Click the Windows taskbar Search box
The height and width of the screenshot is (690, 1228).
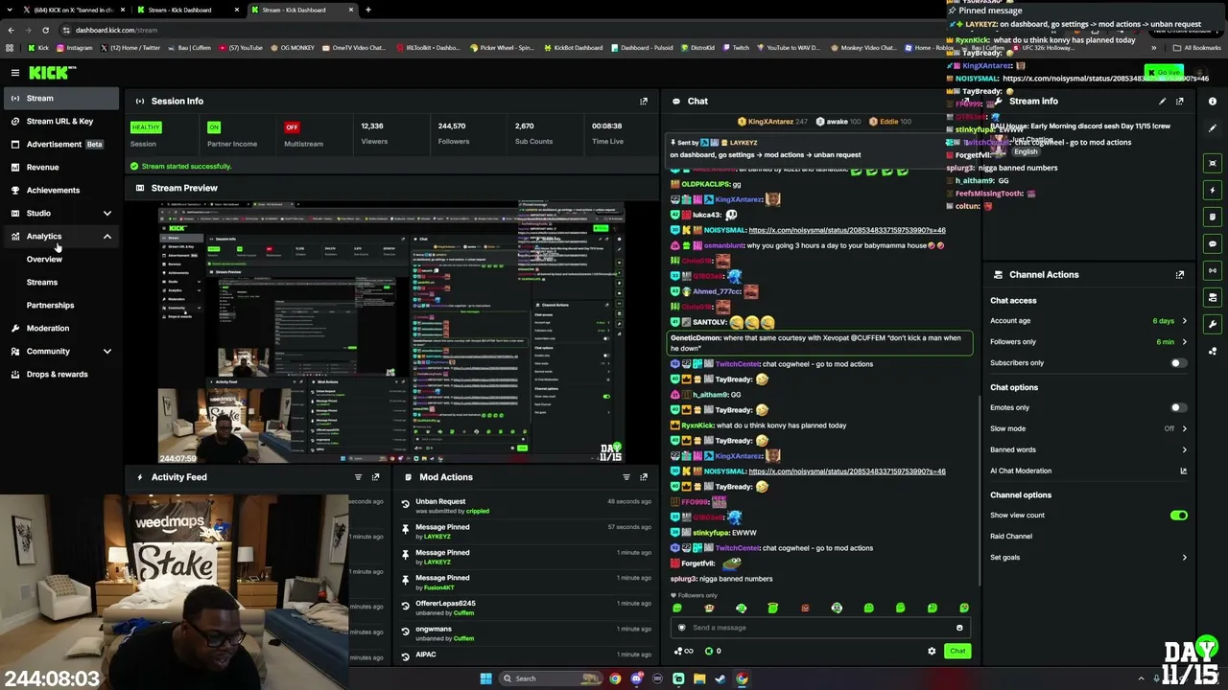pyautogui.click(x=552, y=678)
